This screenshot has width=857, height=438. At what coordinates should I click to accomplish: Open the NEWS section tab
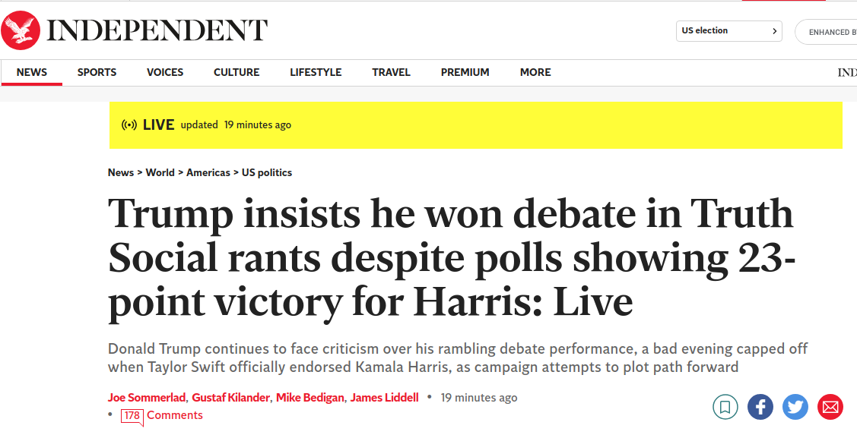32,72
